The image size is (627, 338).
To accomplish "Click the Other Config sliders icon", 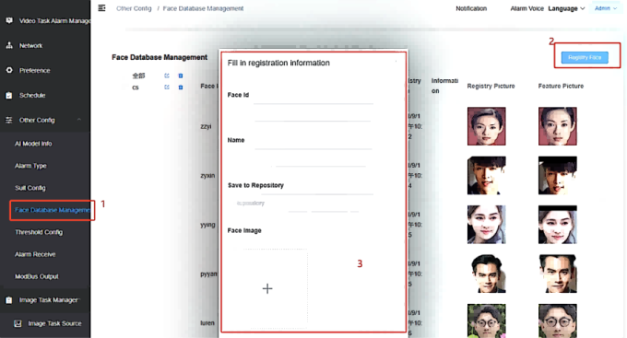I will click(9, 120).
